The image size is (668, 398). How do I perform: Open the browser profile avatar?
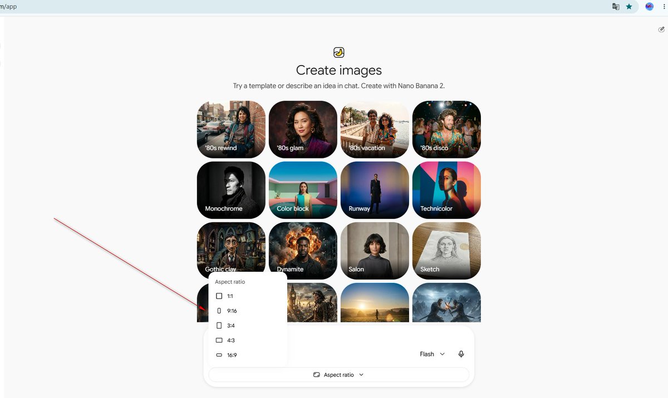(649, 7)
